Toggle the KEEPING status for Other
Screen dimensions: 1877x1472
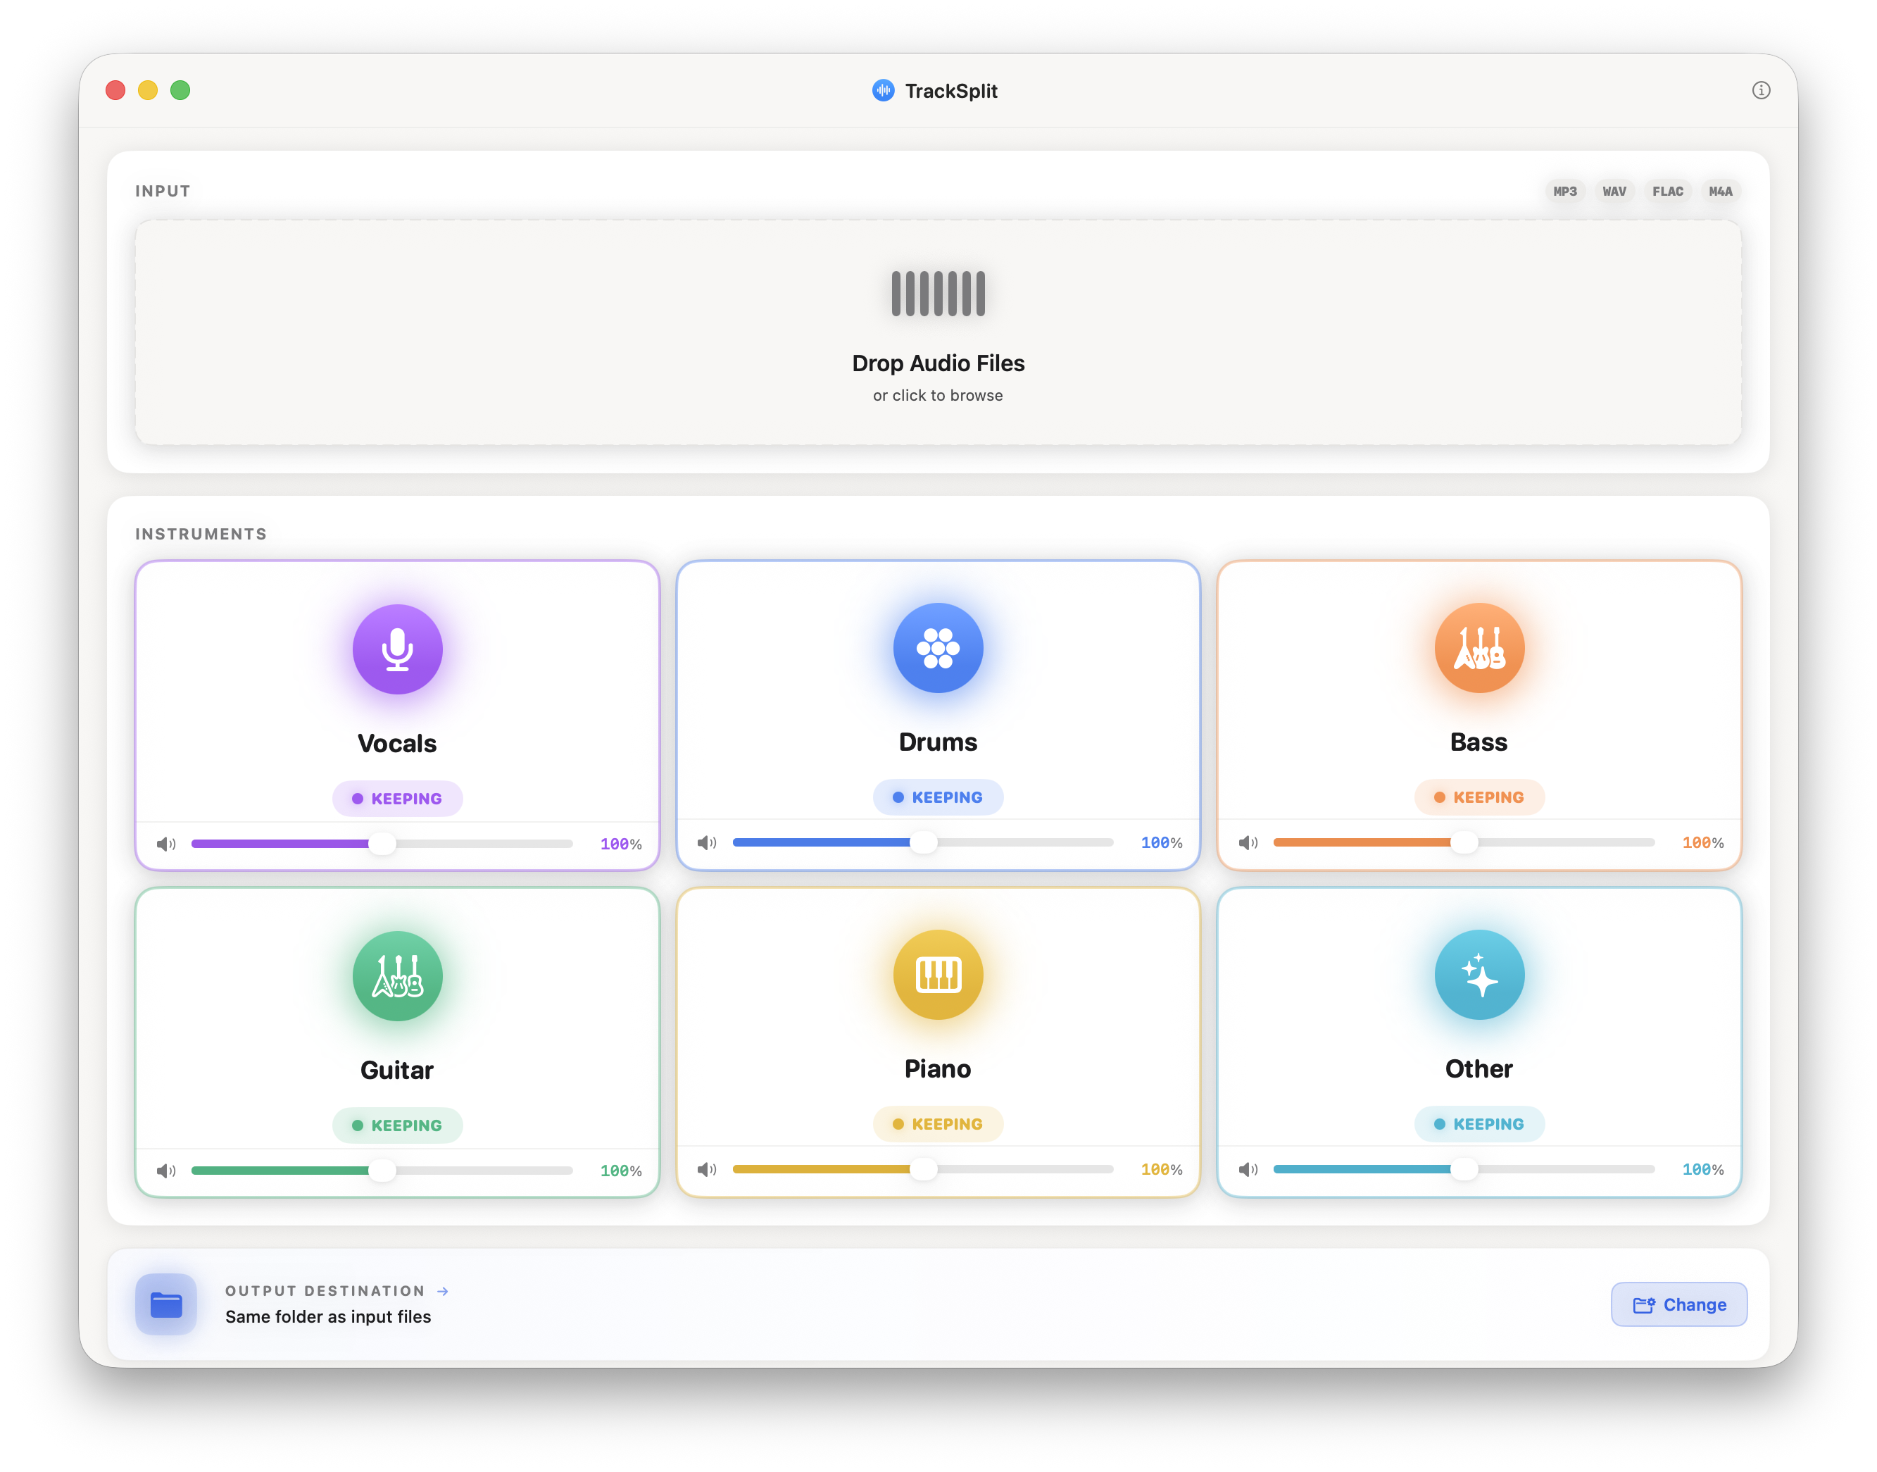pyautogui.click(x=1479, y=1124)
